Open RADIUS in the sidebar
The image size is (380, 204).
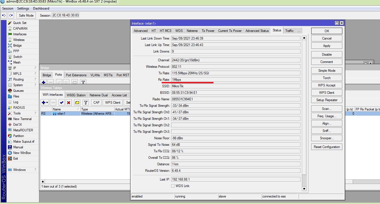(19, 108)
